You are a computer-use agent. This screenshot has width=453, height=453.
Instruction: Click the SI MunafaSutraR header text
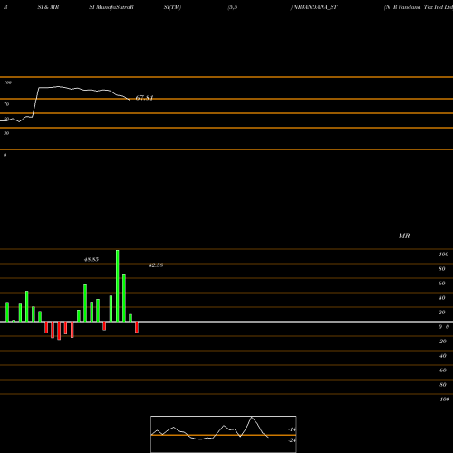tap(111, 7)
